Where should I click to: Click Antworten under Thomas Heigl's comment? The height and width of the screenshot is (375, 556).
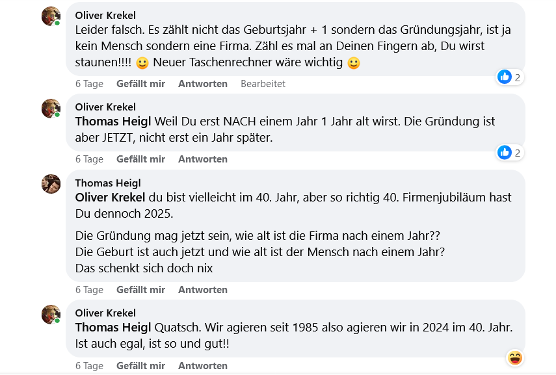[203, 290]
